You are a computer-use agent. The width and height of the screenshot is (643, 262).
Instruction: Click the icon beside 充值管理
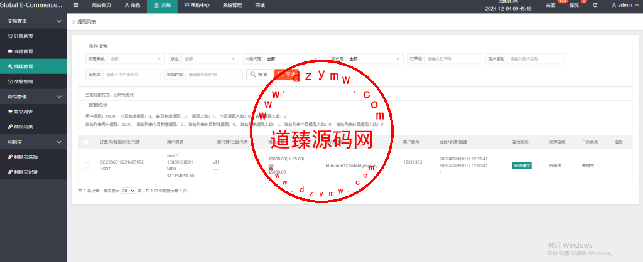[x=10, y=51]
